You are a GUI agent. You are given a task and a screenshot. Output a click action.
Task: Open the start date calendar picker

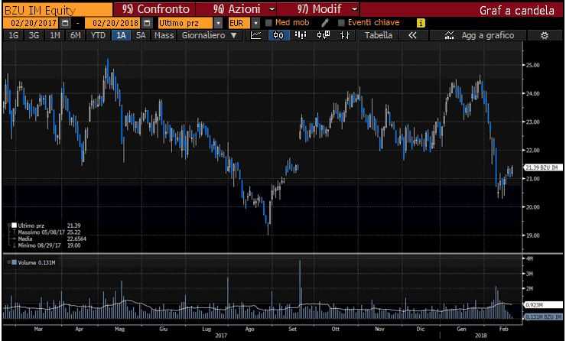pos(65,23)
